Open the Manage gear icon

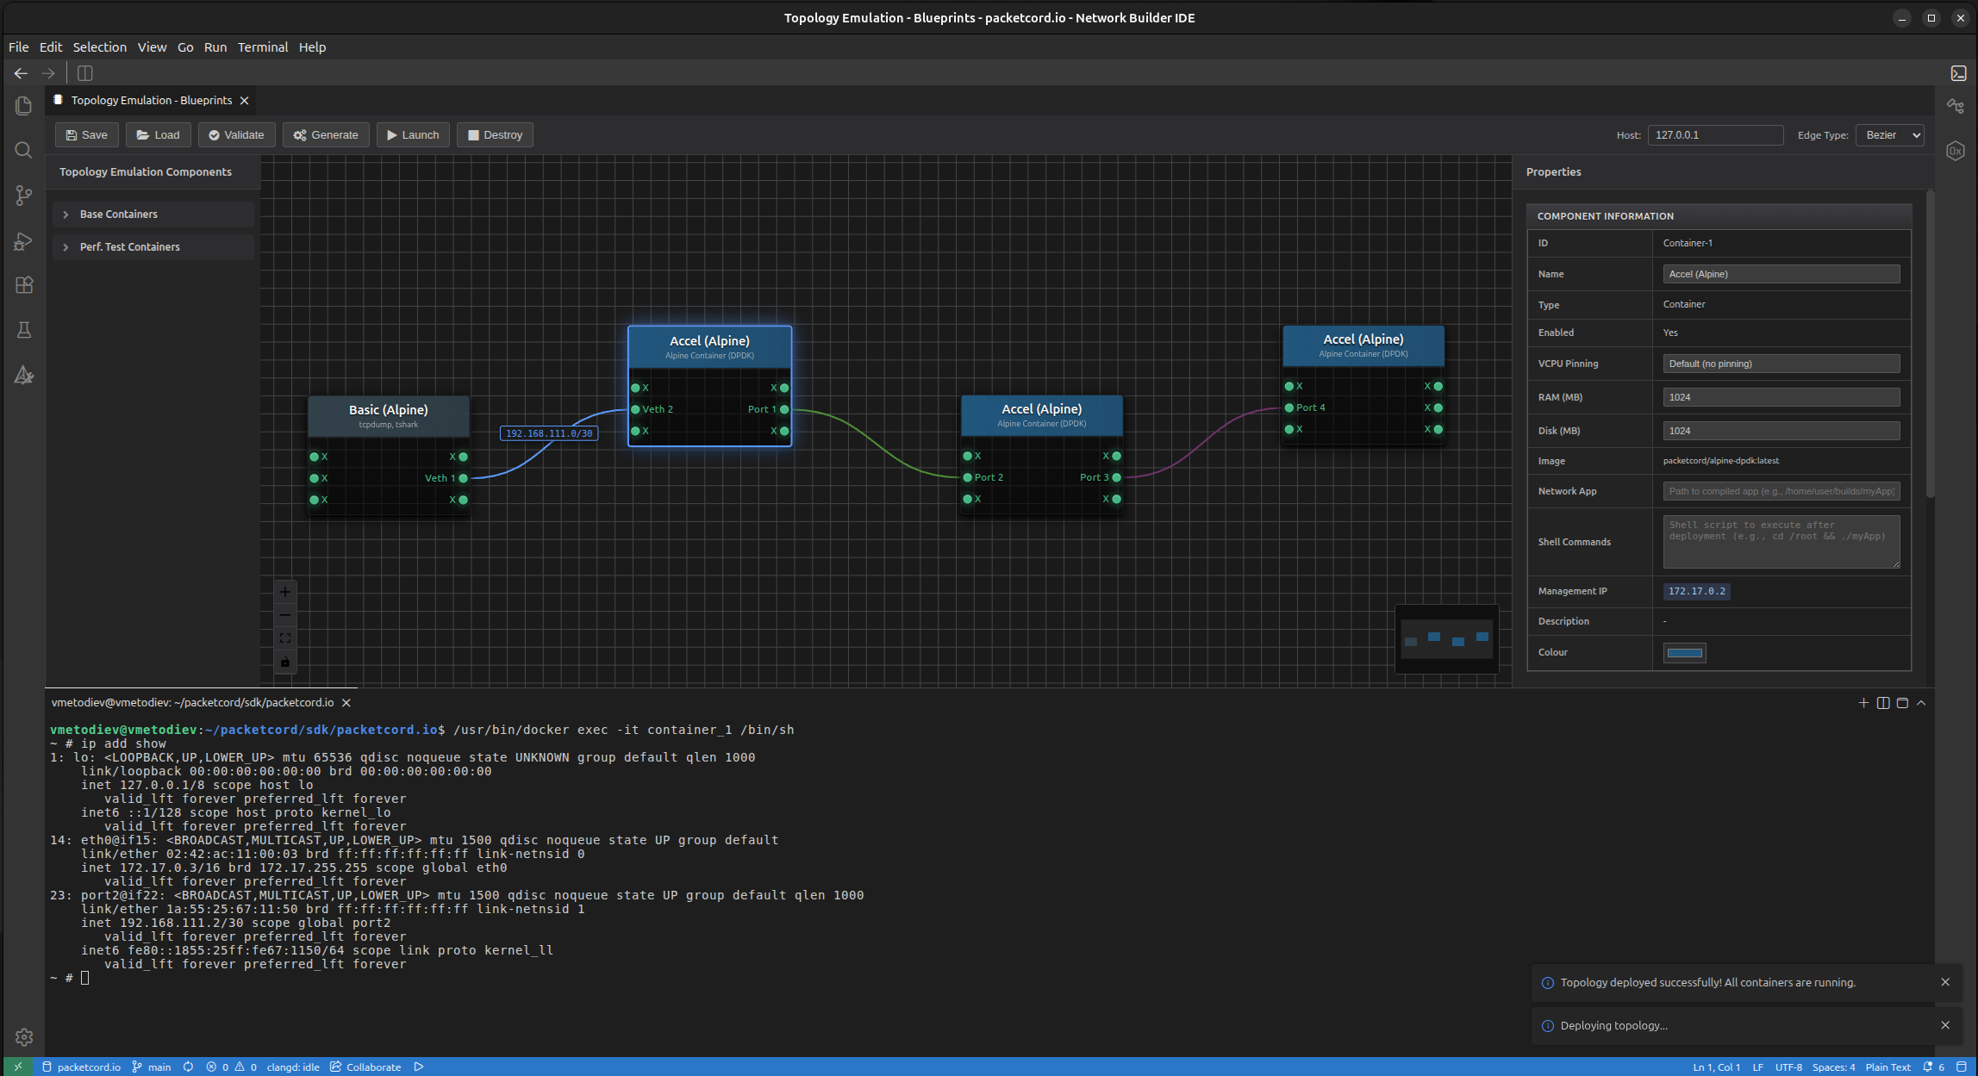24,1037
